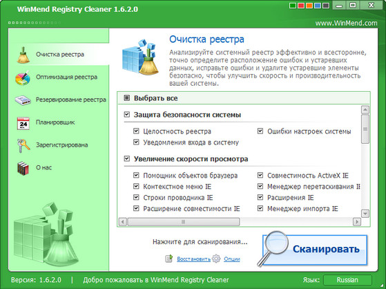Uncheck Помощник объектов браузера
The width and height of the screenshot is (386, 289).
tap(136, 175)
